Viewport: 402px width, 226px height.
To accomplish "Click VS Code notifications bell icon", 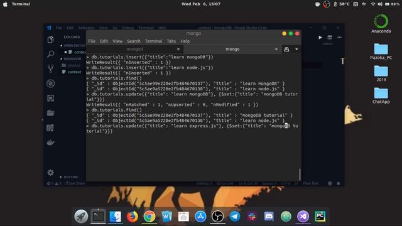I will click(339, 183).
